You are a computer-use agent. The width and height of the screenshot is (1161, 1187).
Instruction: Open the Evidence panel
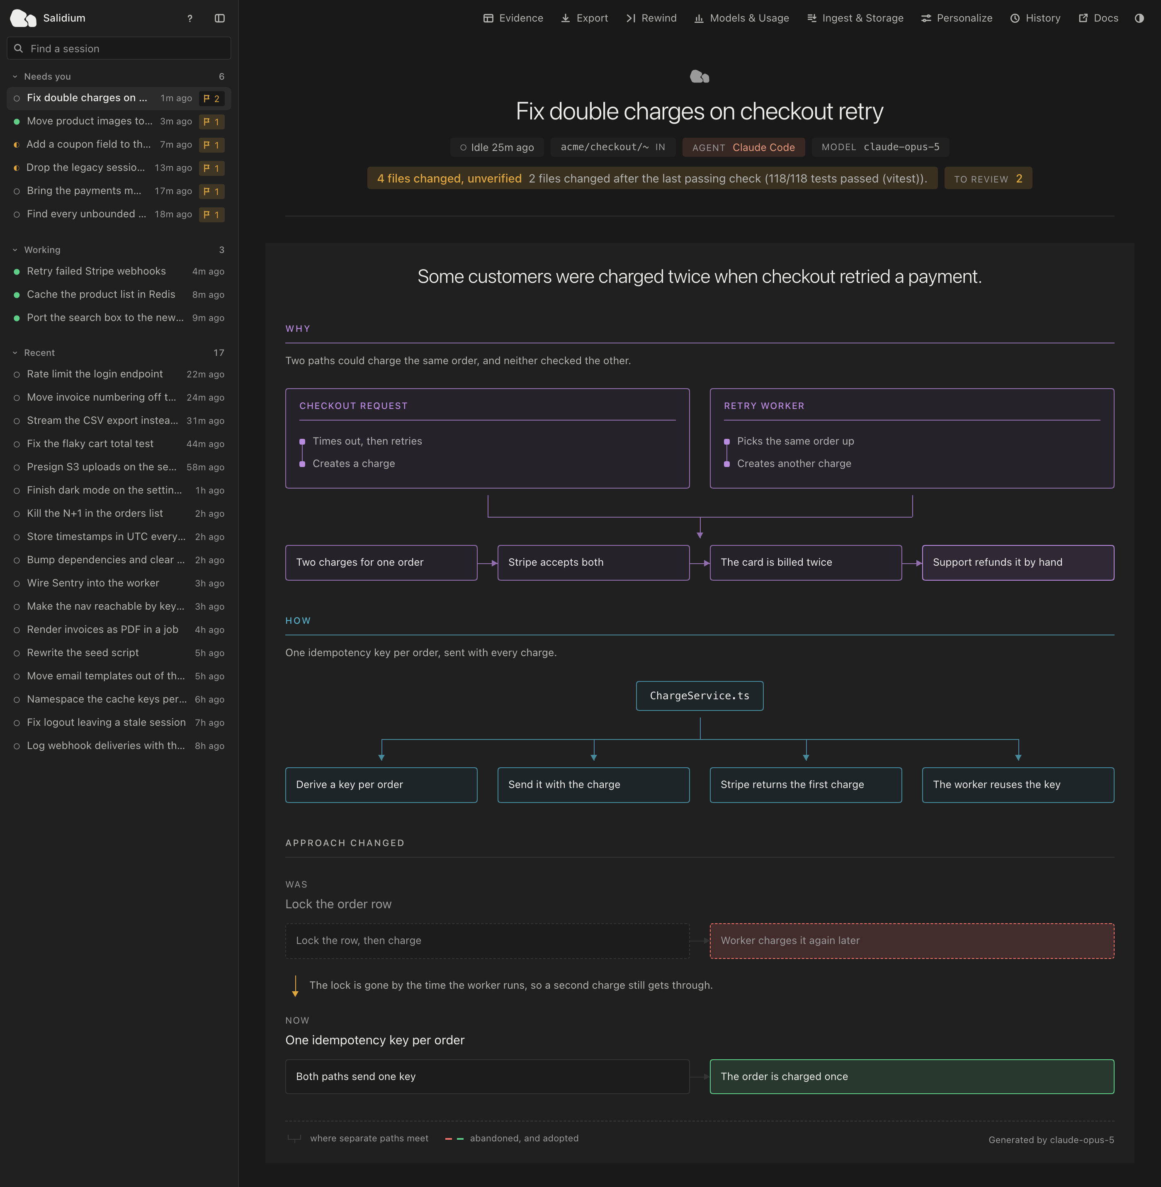click(513, 18)
